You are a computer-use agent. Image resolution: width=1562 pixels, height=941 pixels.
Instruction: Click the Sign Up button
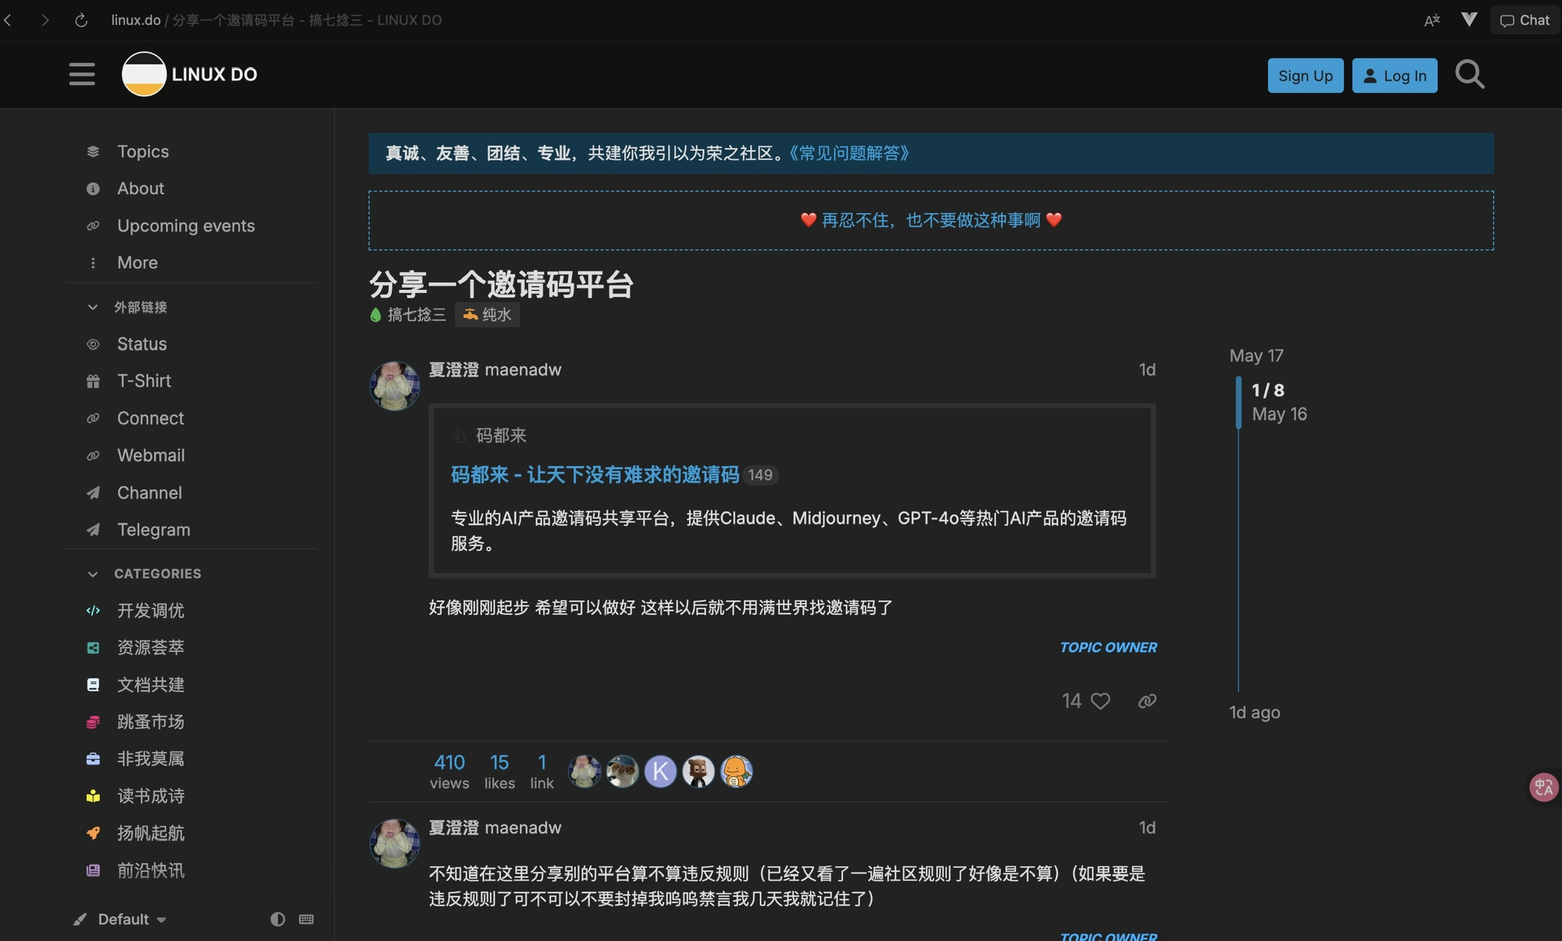[1305, 75]
